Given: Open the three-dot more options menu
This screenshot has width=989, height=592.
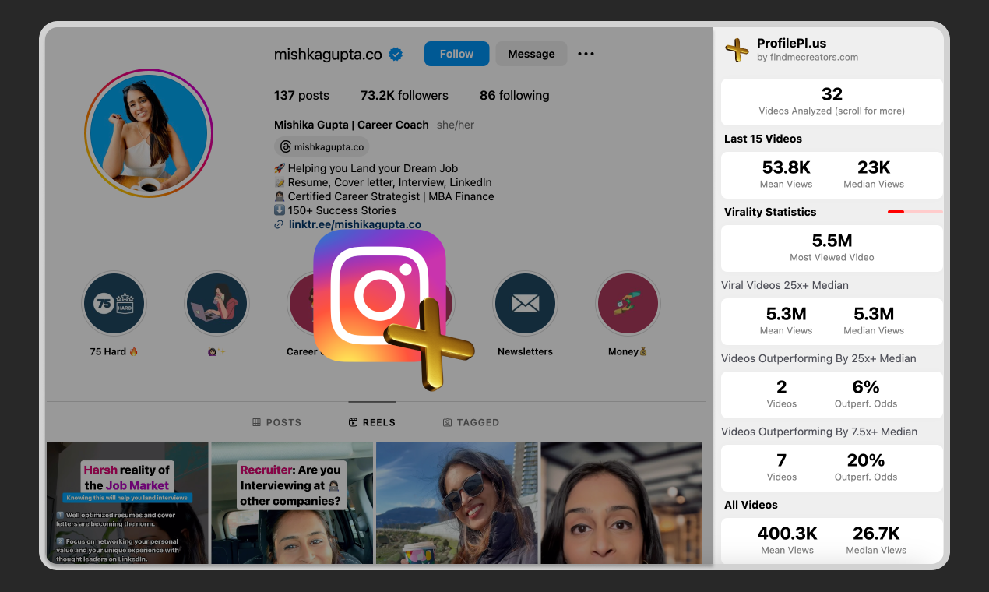Looking at the screenshot, I should [586, 54].
